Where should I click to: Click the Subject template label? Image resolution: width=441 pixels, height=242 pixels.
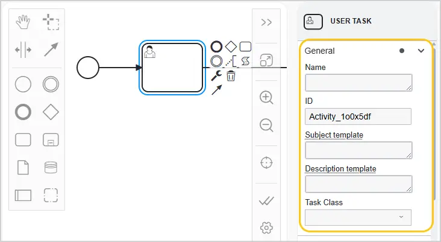point(334,135)
